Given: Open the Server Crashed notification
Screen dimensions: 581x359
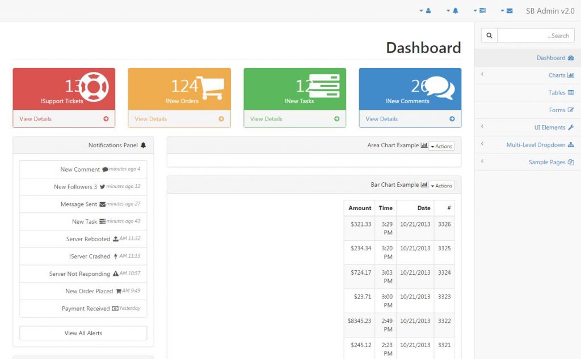Looking at the screenshot, I should pos(83,256).
